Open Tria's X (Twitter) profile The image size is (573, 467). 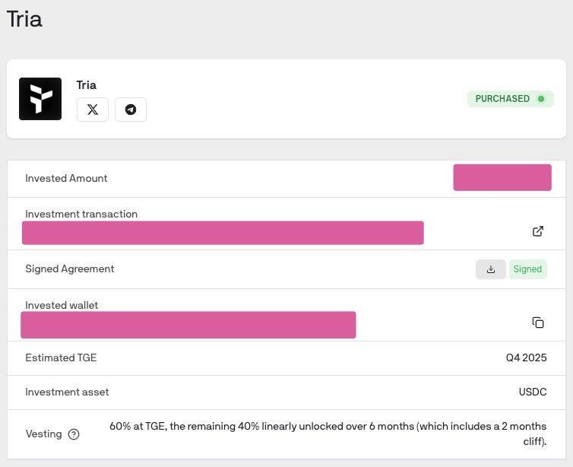coord(93,110)
